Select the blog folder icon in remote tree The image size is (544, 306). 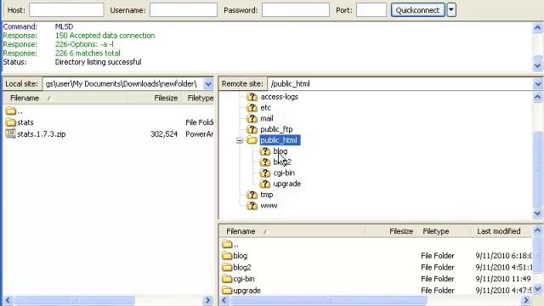coord(265,151)
